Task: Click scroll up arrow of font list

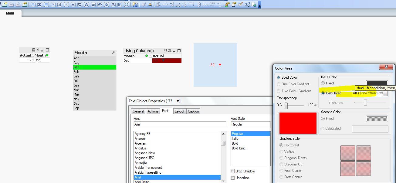Action: (223, 134)
